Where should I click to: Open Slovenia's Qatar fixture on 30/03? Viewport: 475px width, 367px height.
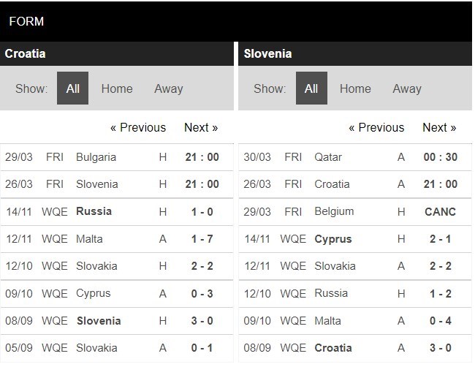(x=355, y=157)
